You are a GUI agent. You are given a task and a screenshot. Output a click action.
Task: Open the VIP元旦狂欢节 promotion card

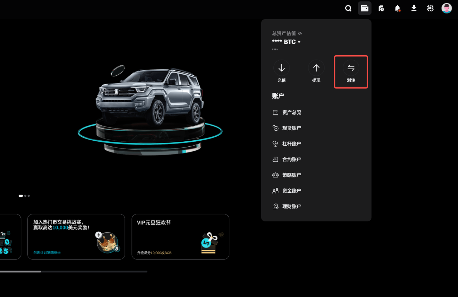pyautogui.click(x=180, y=237)
